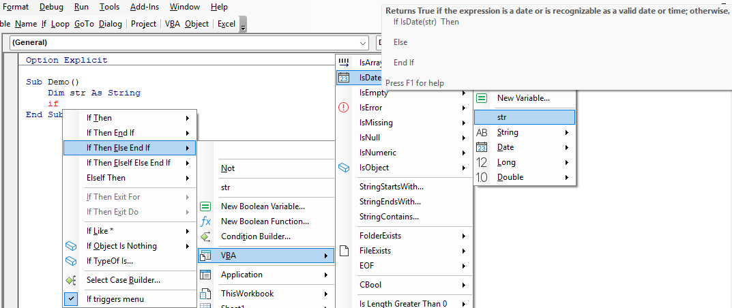Click the FileExists document icon

[344, 251]
